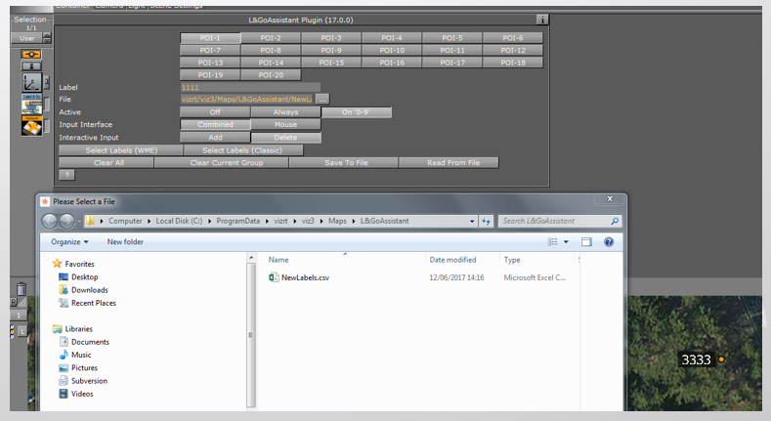
Task: Expand the change view options dropdown
Action: pos(566,241)
